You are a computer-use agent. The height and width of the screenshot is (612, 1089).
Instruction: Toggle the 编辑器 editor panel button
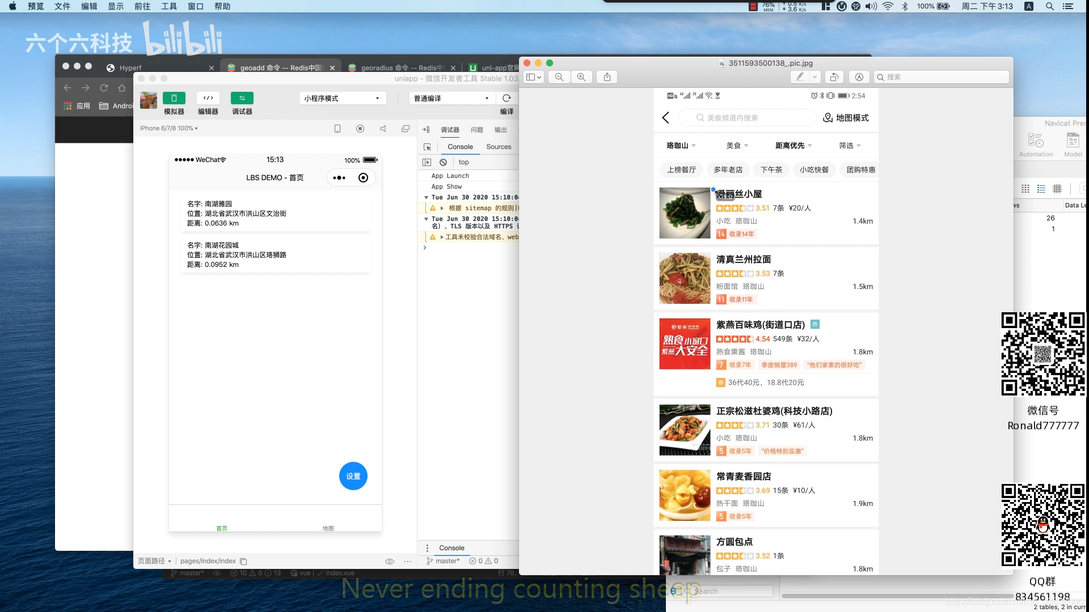point(208,98)
